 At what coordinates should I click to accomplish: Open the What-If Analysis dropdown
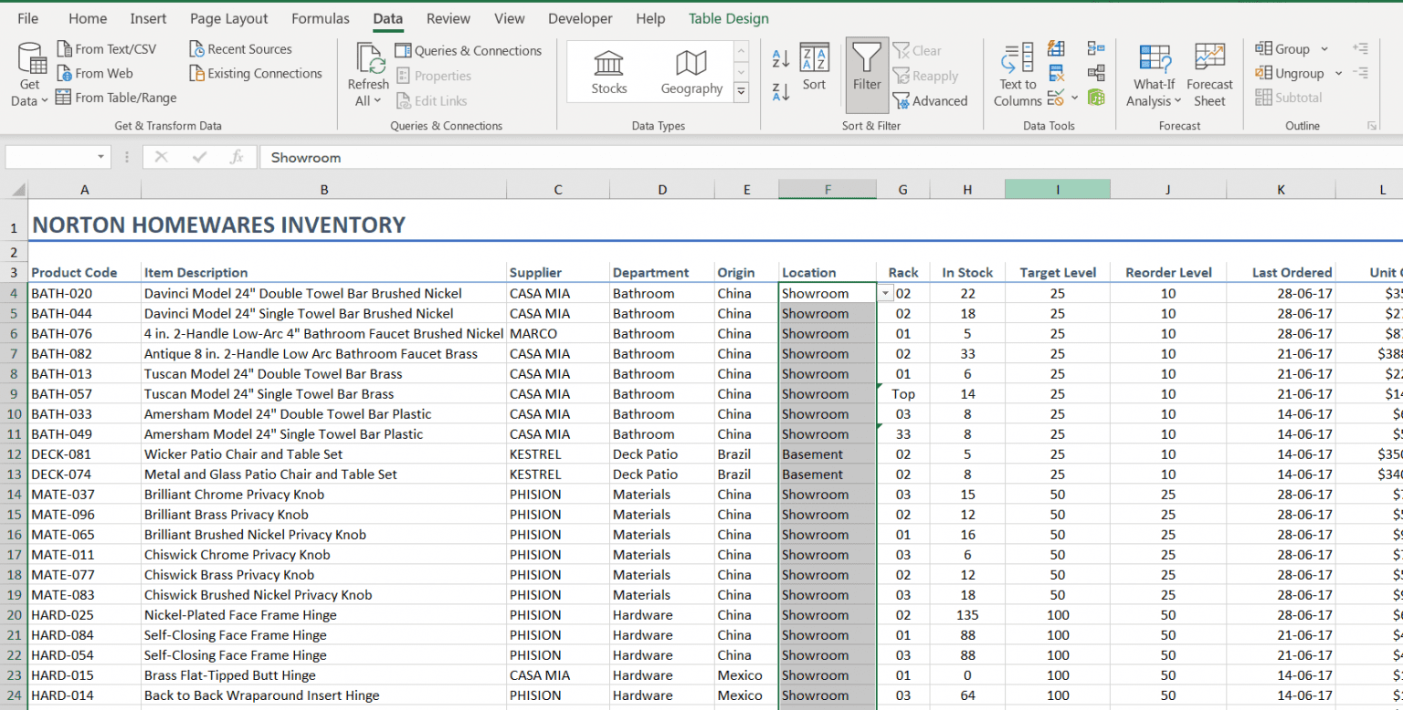click(x=1154, y=73)
